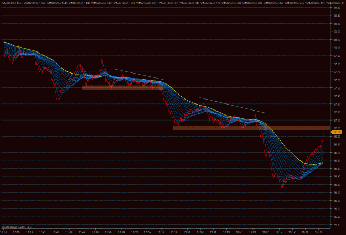Select the 14:53 time axis label
346x235 pixels.
point(200,232)
